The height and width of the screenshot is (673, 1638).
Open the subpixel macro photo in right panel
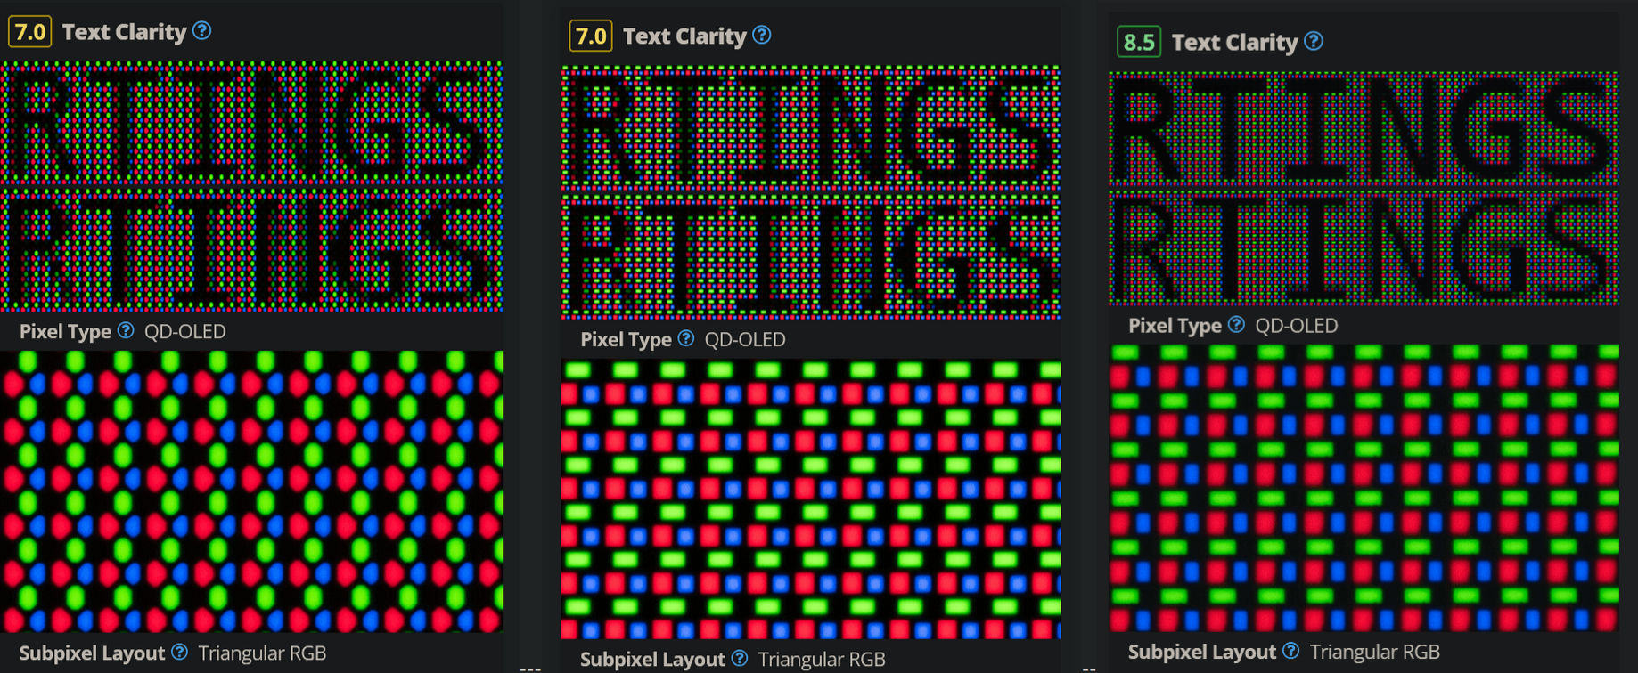point(1364,488)
